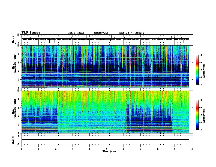The image size is (216, 167).
Task: Click the ch.1 voltage waveform trace panel
Action: point(107,39)
